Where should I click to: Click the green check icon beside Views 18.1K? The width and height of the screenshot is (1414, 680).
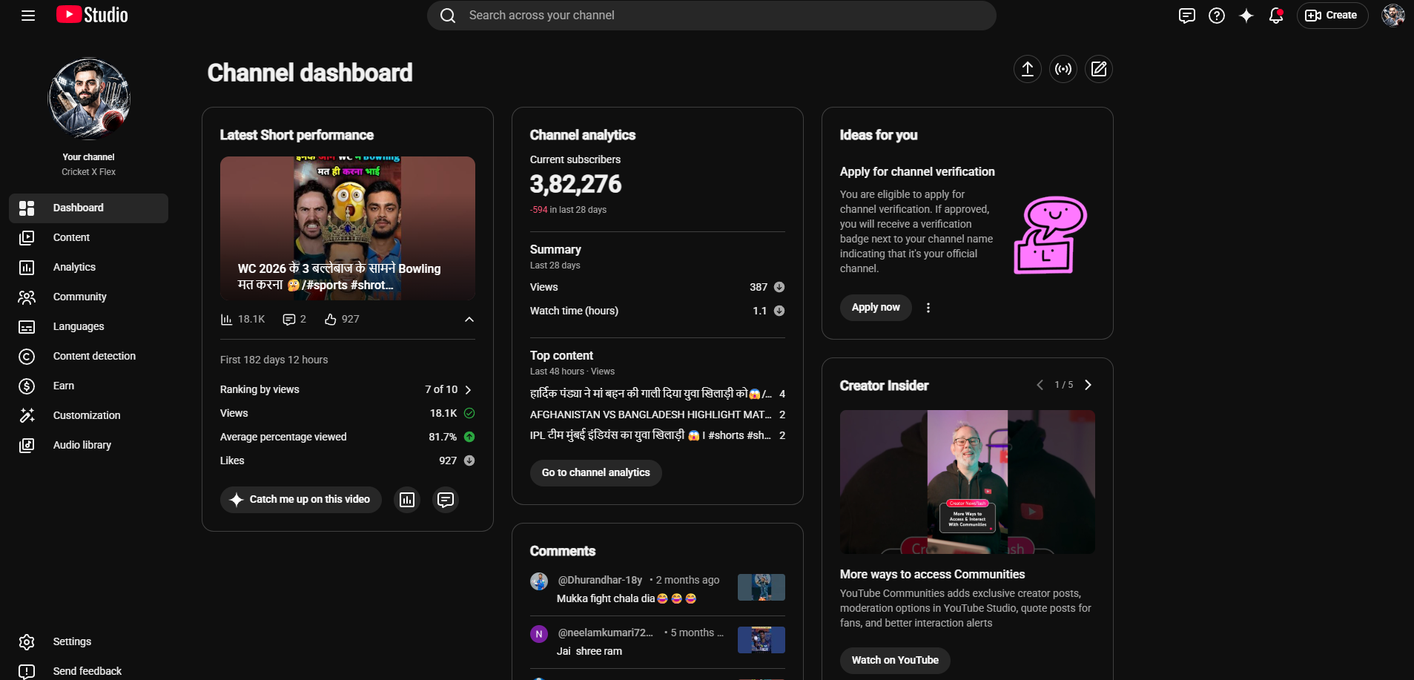(469, 413)
